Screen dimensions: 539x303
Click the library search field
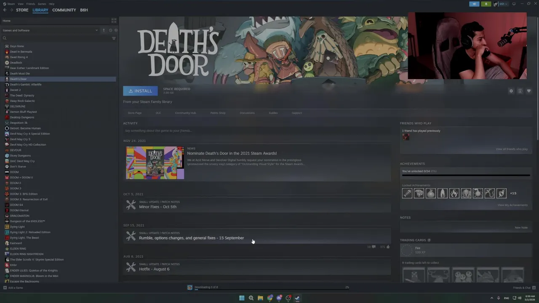pyautogui.click(x=59, y=38)
